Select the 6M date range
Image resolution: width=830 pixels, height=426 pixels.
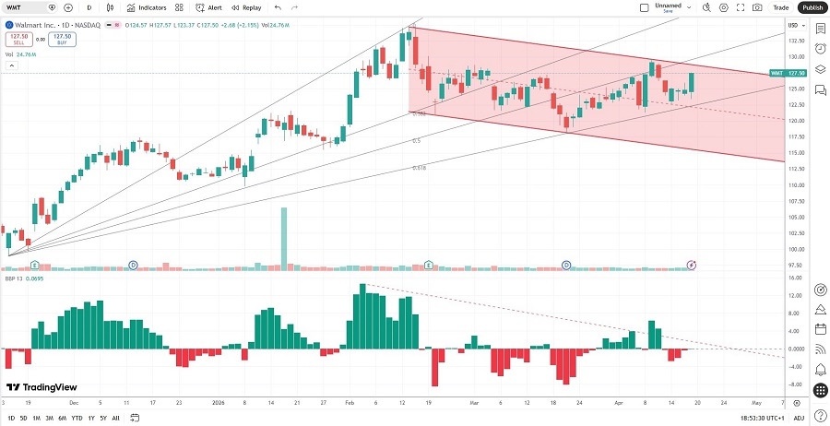pos(63,418)
